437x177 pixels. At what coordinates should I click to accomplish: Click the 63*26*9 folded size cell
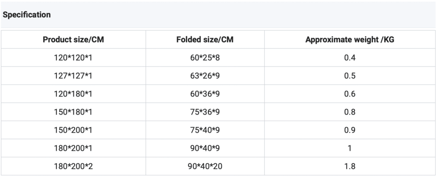[205, 76]
